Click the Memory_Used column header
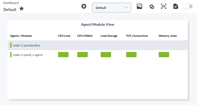The width and height of the screenshot is (197, 105). tap(168, 36)
